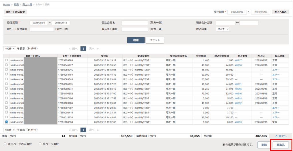Click 売上へ取込 button at top right
This screenshot has width=293, height=151.
click(x=280, y=12)
